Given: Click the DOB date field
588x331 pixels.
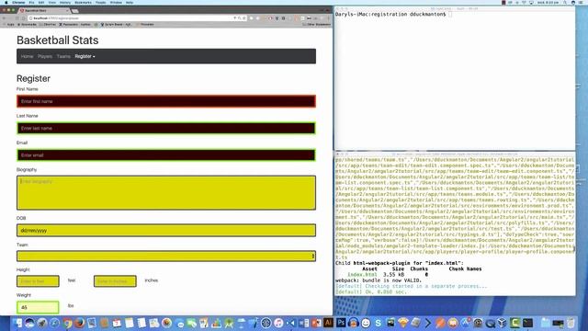Looking at the screenshot, I should point(166,231).
